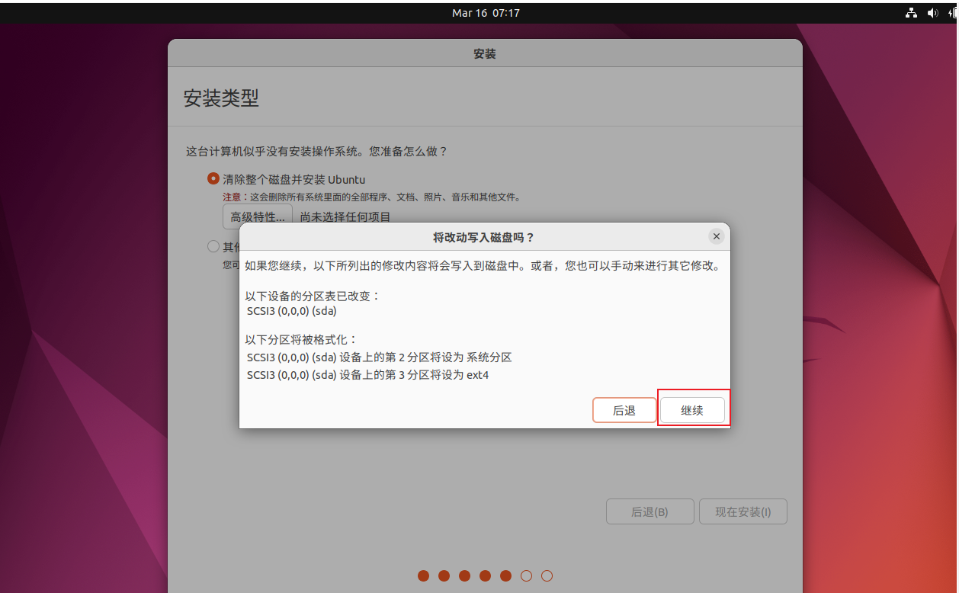The image size is (959, 593).
Task: Click the line mentioning 第 2 分区将设为 系统分区
Action: (379, 357)
